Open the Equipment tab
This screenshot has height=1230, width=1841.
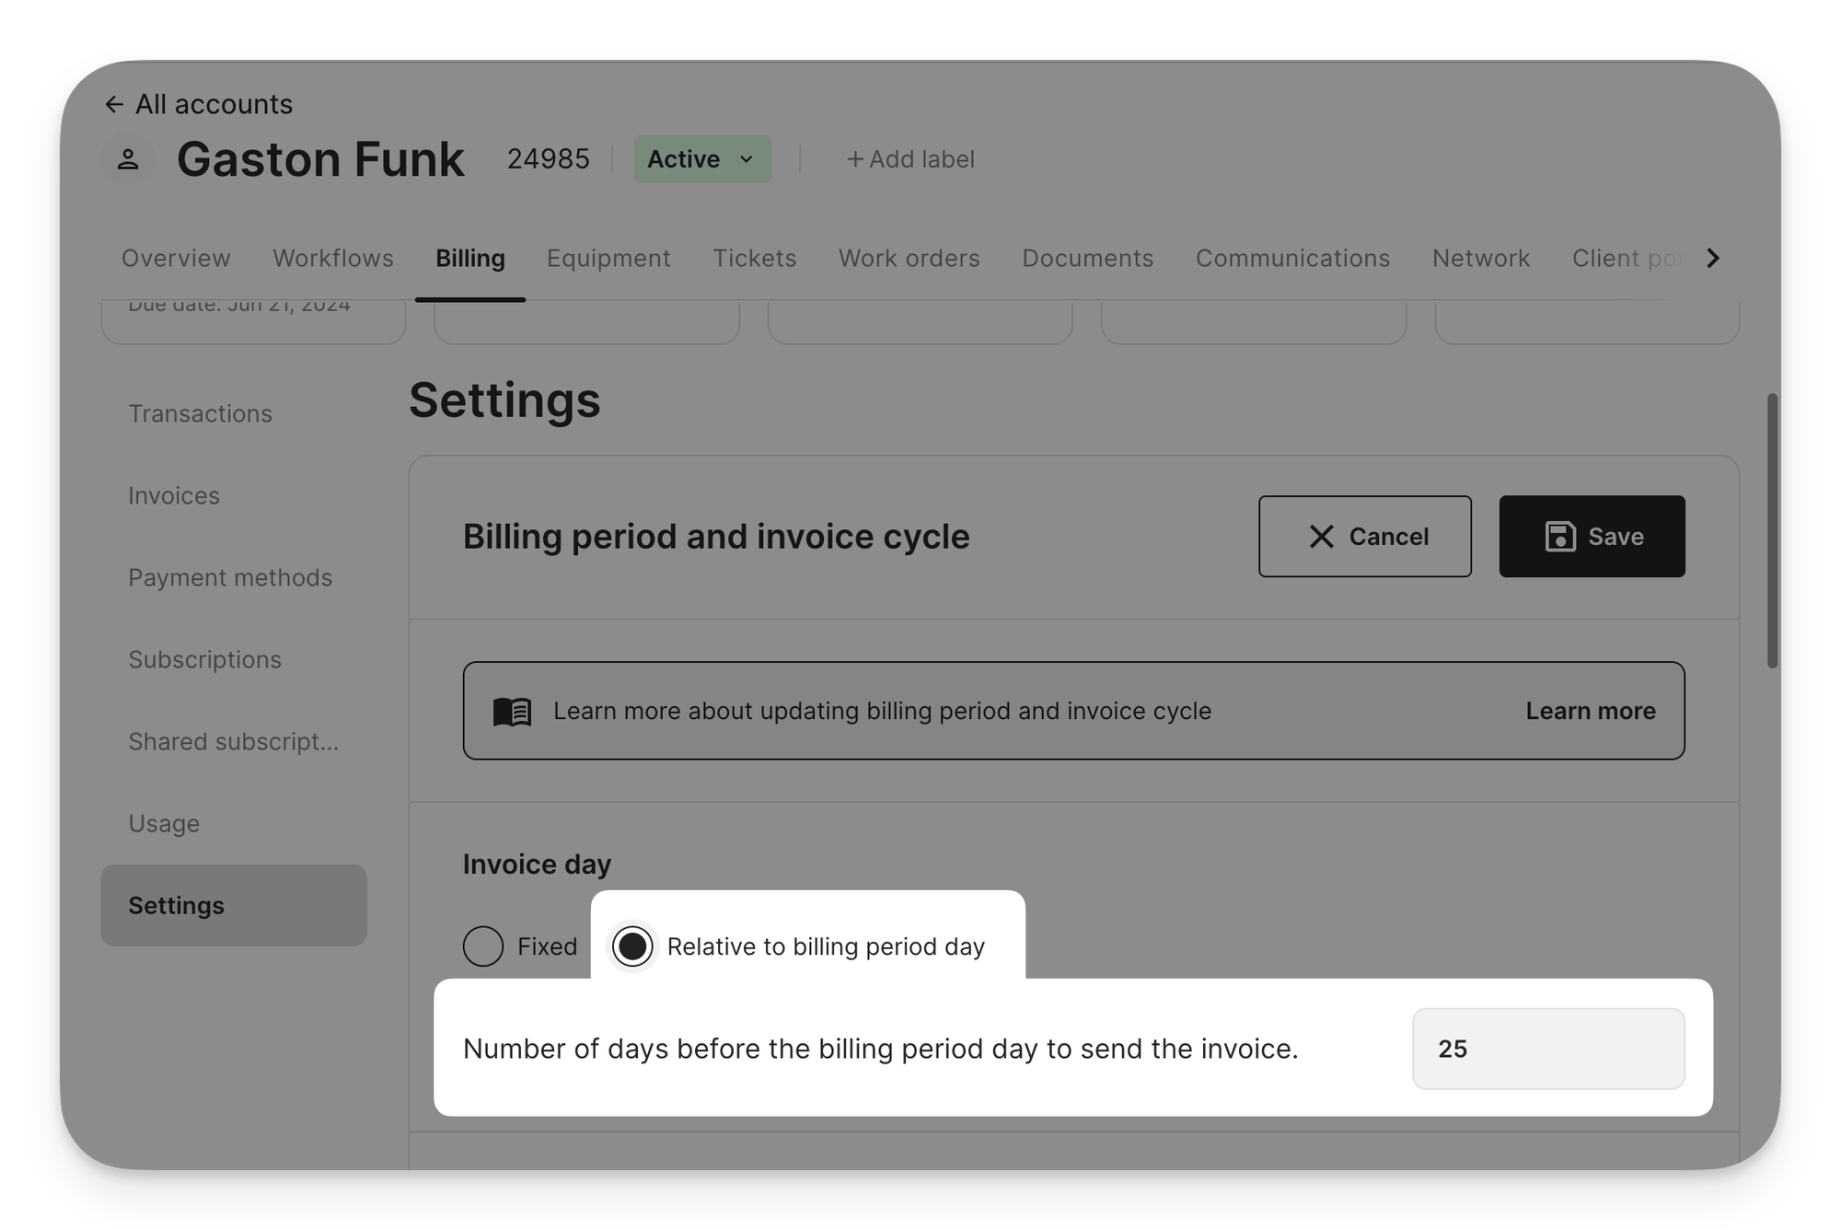608,259
